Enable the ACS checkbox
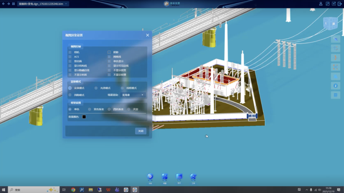 click(x=70, y=57)
